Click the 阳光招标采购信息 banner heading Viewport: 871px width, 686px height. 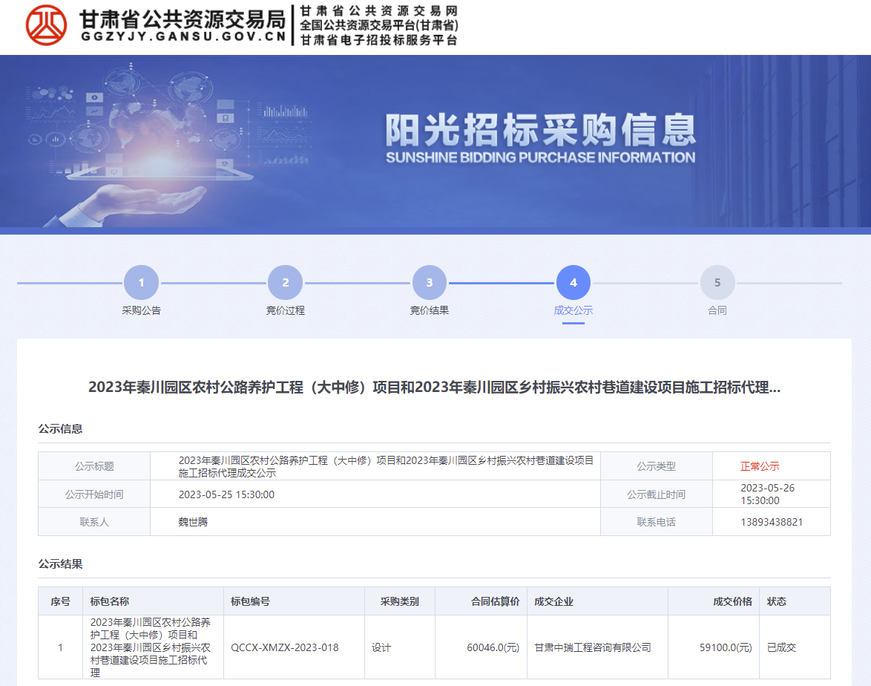[x=541, y=129]
